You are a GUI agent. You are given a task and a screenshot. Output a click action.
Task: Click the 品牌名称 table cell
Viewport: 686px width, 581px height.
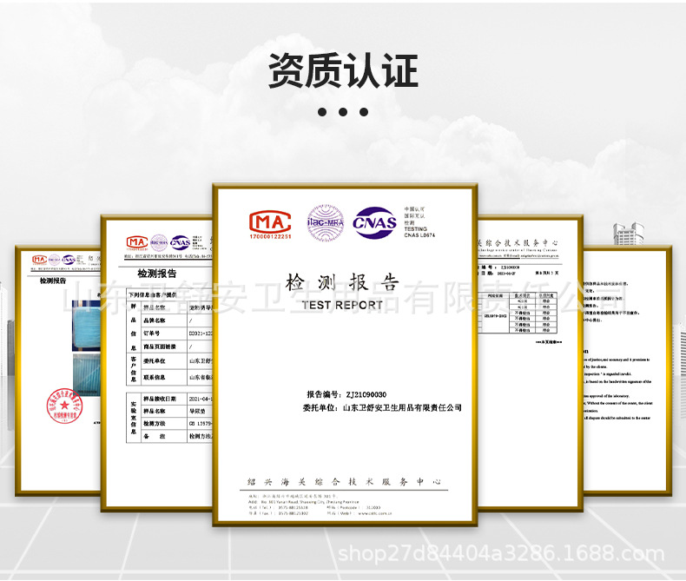tap(164, 320)
